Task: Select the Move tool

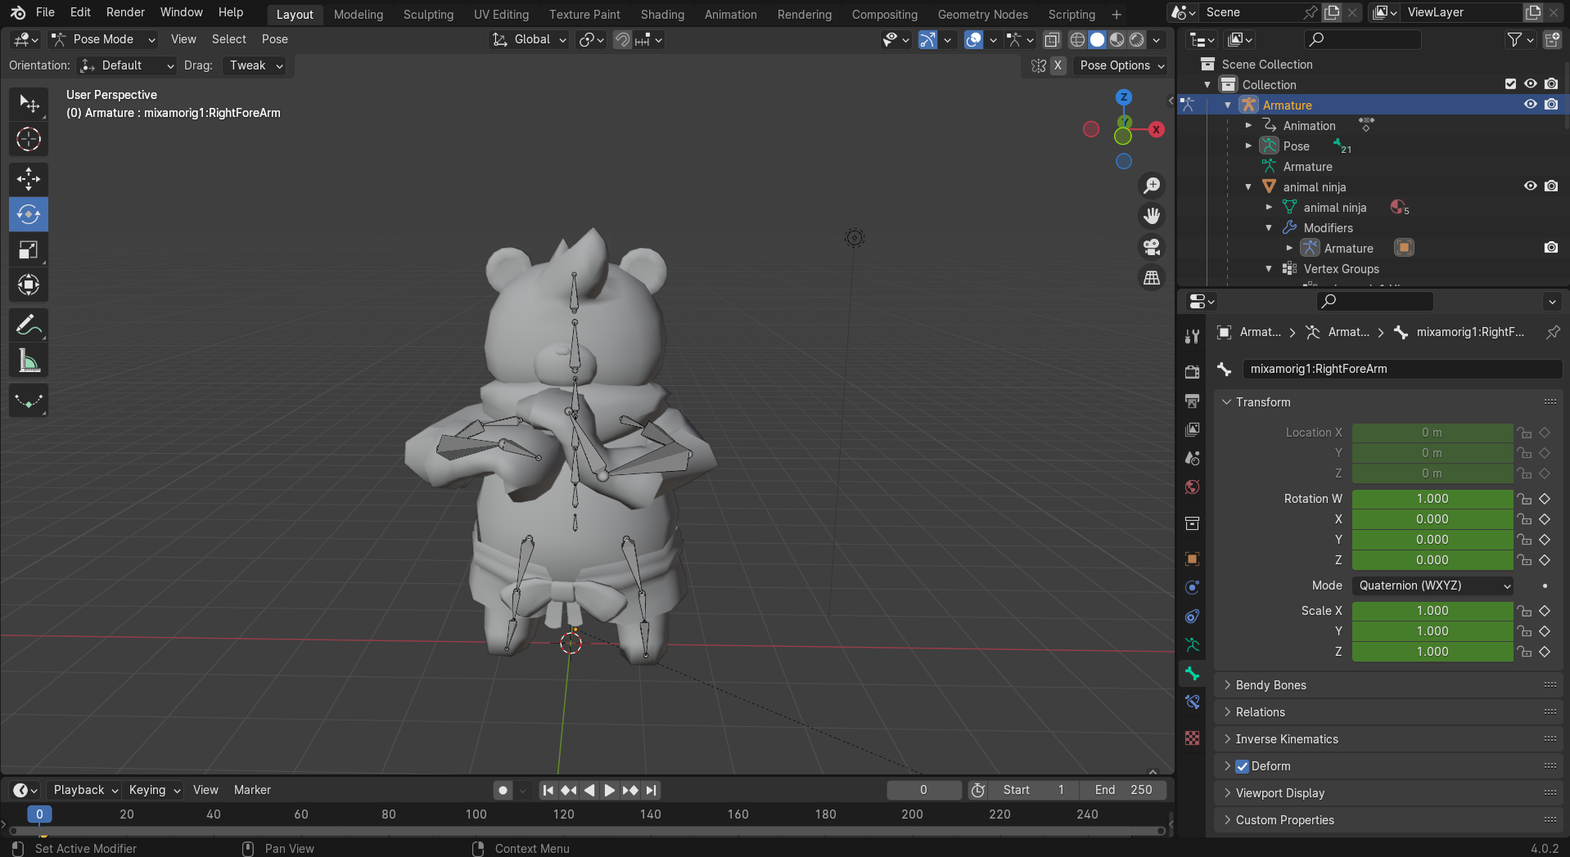Action: [29, 179]
